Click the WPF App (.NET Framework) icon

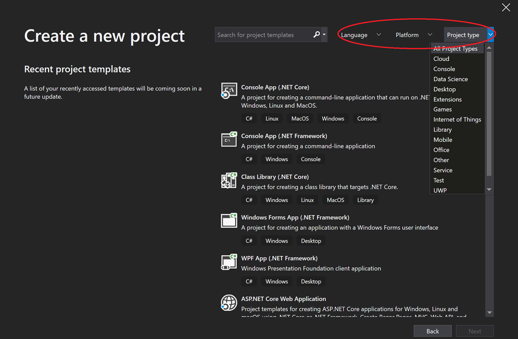[x=229, y=262]
